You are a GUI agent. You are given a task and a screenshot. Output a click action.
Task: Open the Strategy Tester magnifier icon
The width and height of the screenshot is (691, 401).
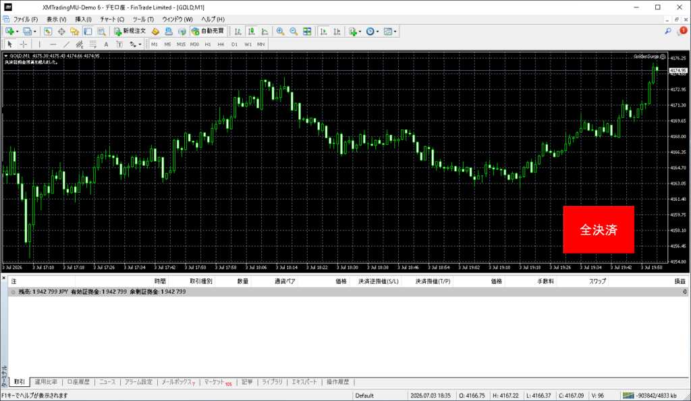coord(101,31)
